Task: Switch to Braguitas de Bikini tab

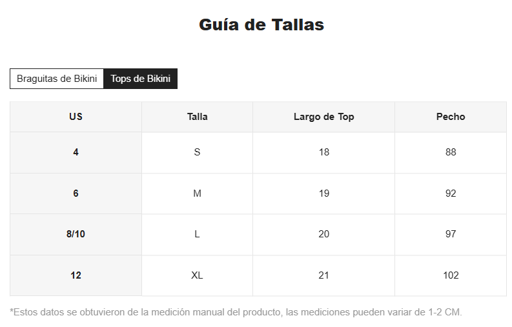Action: coord(57,79)
